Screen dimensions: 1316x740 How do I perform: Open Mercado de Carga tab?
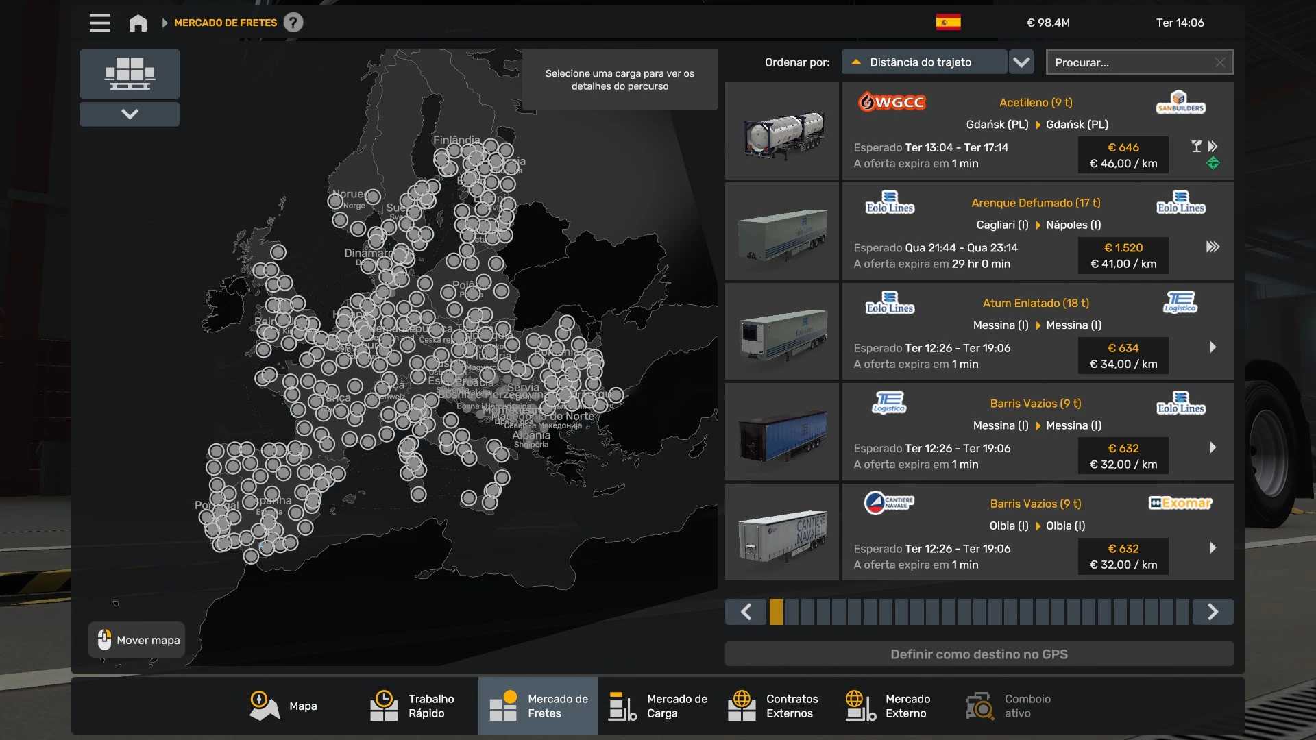click(x=658, y=706)
